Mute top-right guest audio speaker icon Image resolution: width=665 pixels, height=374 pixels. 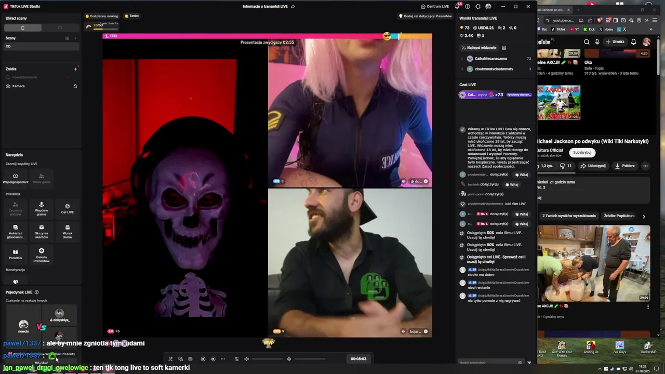pos(403,181)
